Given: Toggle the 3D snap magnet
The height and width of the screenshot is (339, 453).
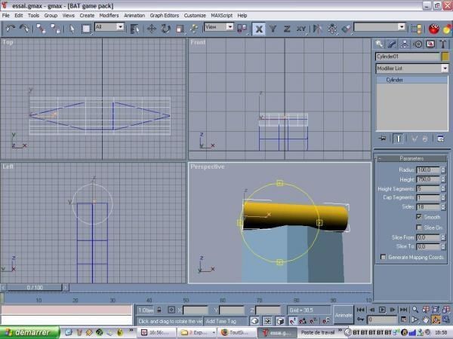Looking at the screenshot, I should pyautogui.click(x=292, y=321).
